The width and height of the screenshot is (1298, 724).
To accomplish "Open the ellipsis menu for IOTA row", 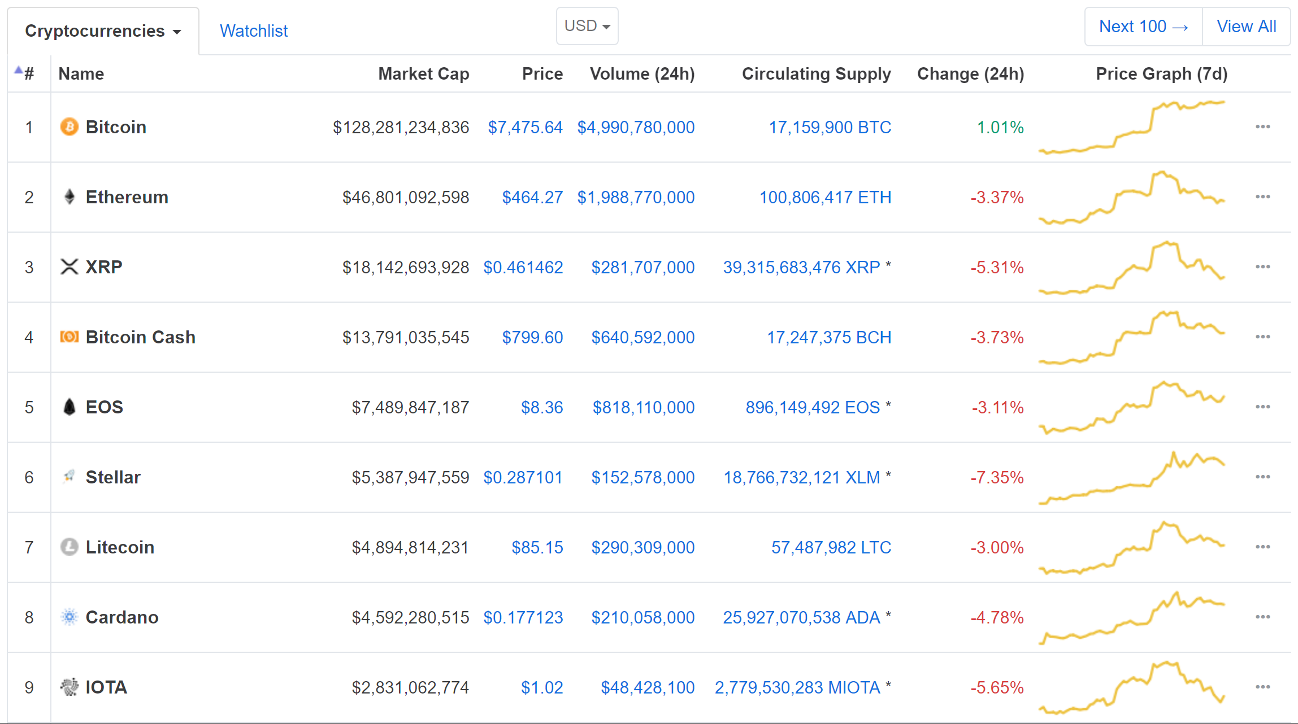I will 1263,687.
